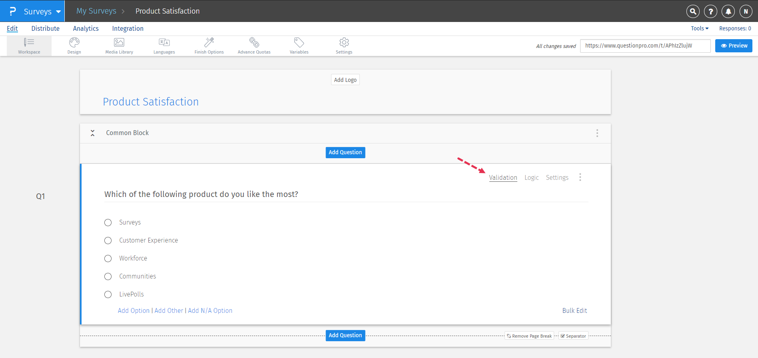The width and height of the screenshot is (758, 358).
Task: Open the Validation tab for Q1
Action: pyautogui.click(x=503, y=177)
